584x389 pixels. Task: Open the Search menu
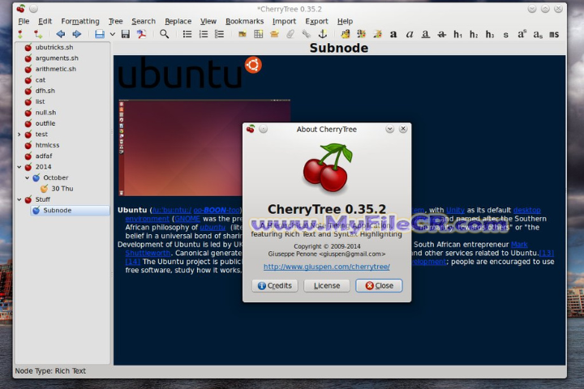(x=144, y=22)
